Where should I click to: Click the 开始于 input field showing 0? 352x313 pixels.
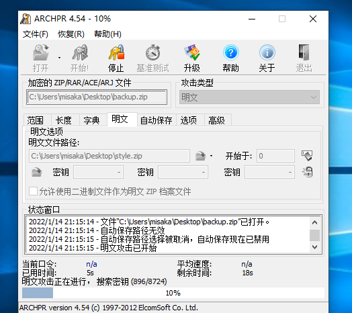coord(275,156)
